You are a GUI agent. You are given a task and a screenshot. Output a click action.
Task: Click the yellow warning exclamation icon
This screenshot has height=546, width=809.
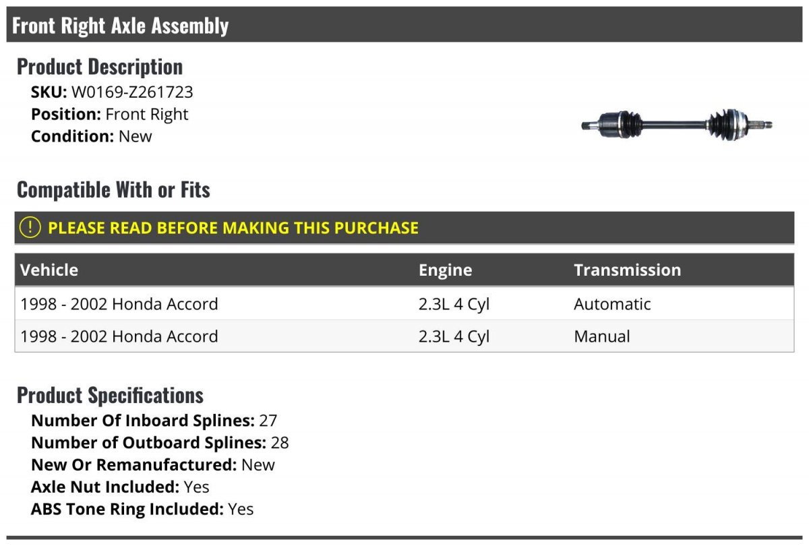click(30, 228)
